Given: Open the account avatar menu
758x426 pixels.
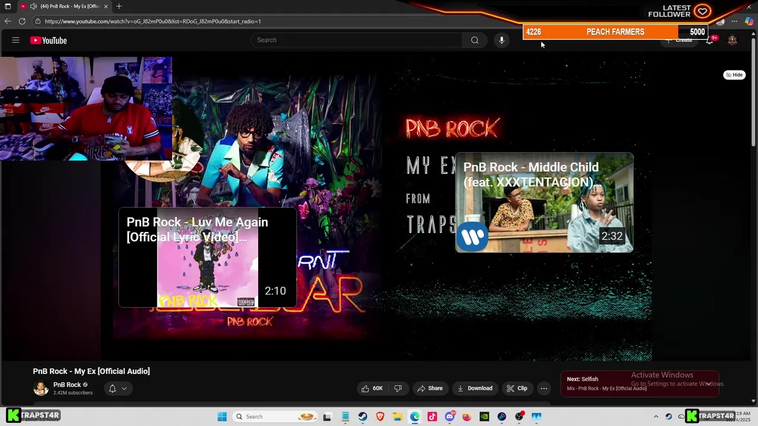Looking at the screenshot, I should [x=733, y=40].
